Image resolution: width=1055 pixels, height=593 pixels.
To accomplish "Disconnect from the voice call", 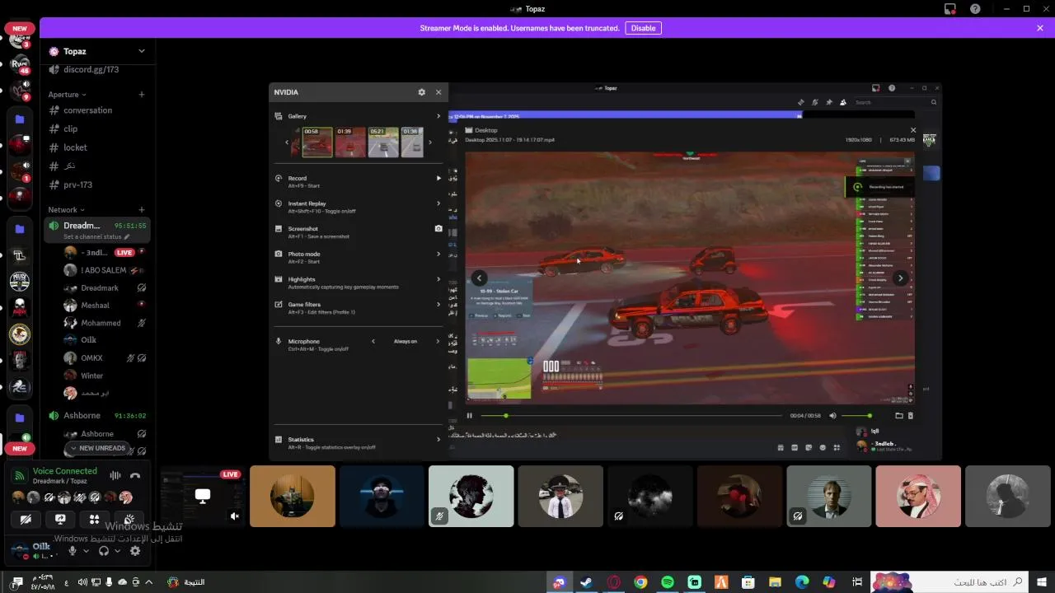I will tap(135, 475).
